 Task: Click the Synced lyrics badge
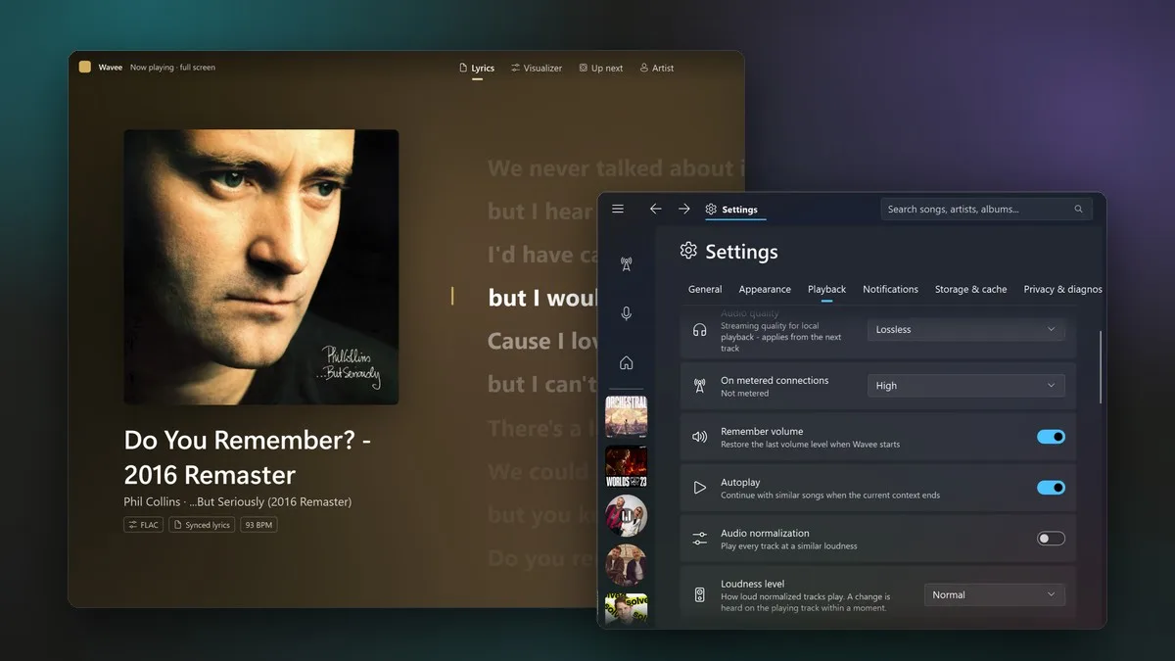[x=203, y=525]
